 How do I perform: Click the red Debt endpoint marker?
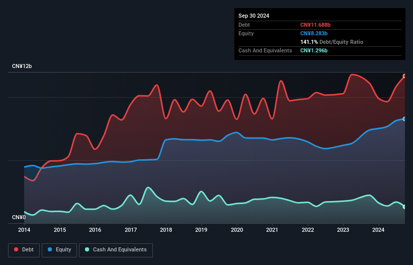point(404,76)
